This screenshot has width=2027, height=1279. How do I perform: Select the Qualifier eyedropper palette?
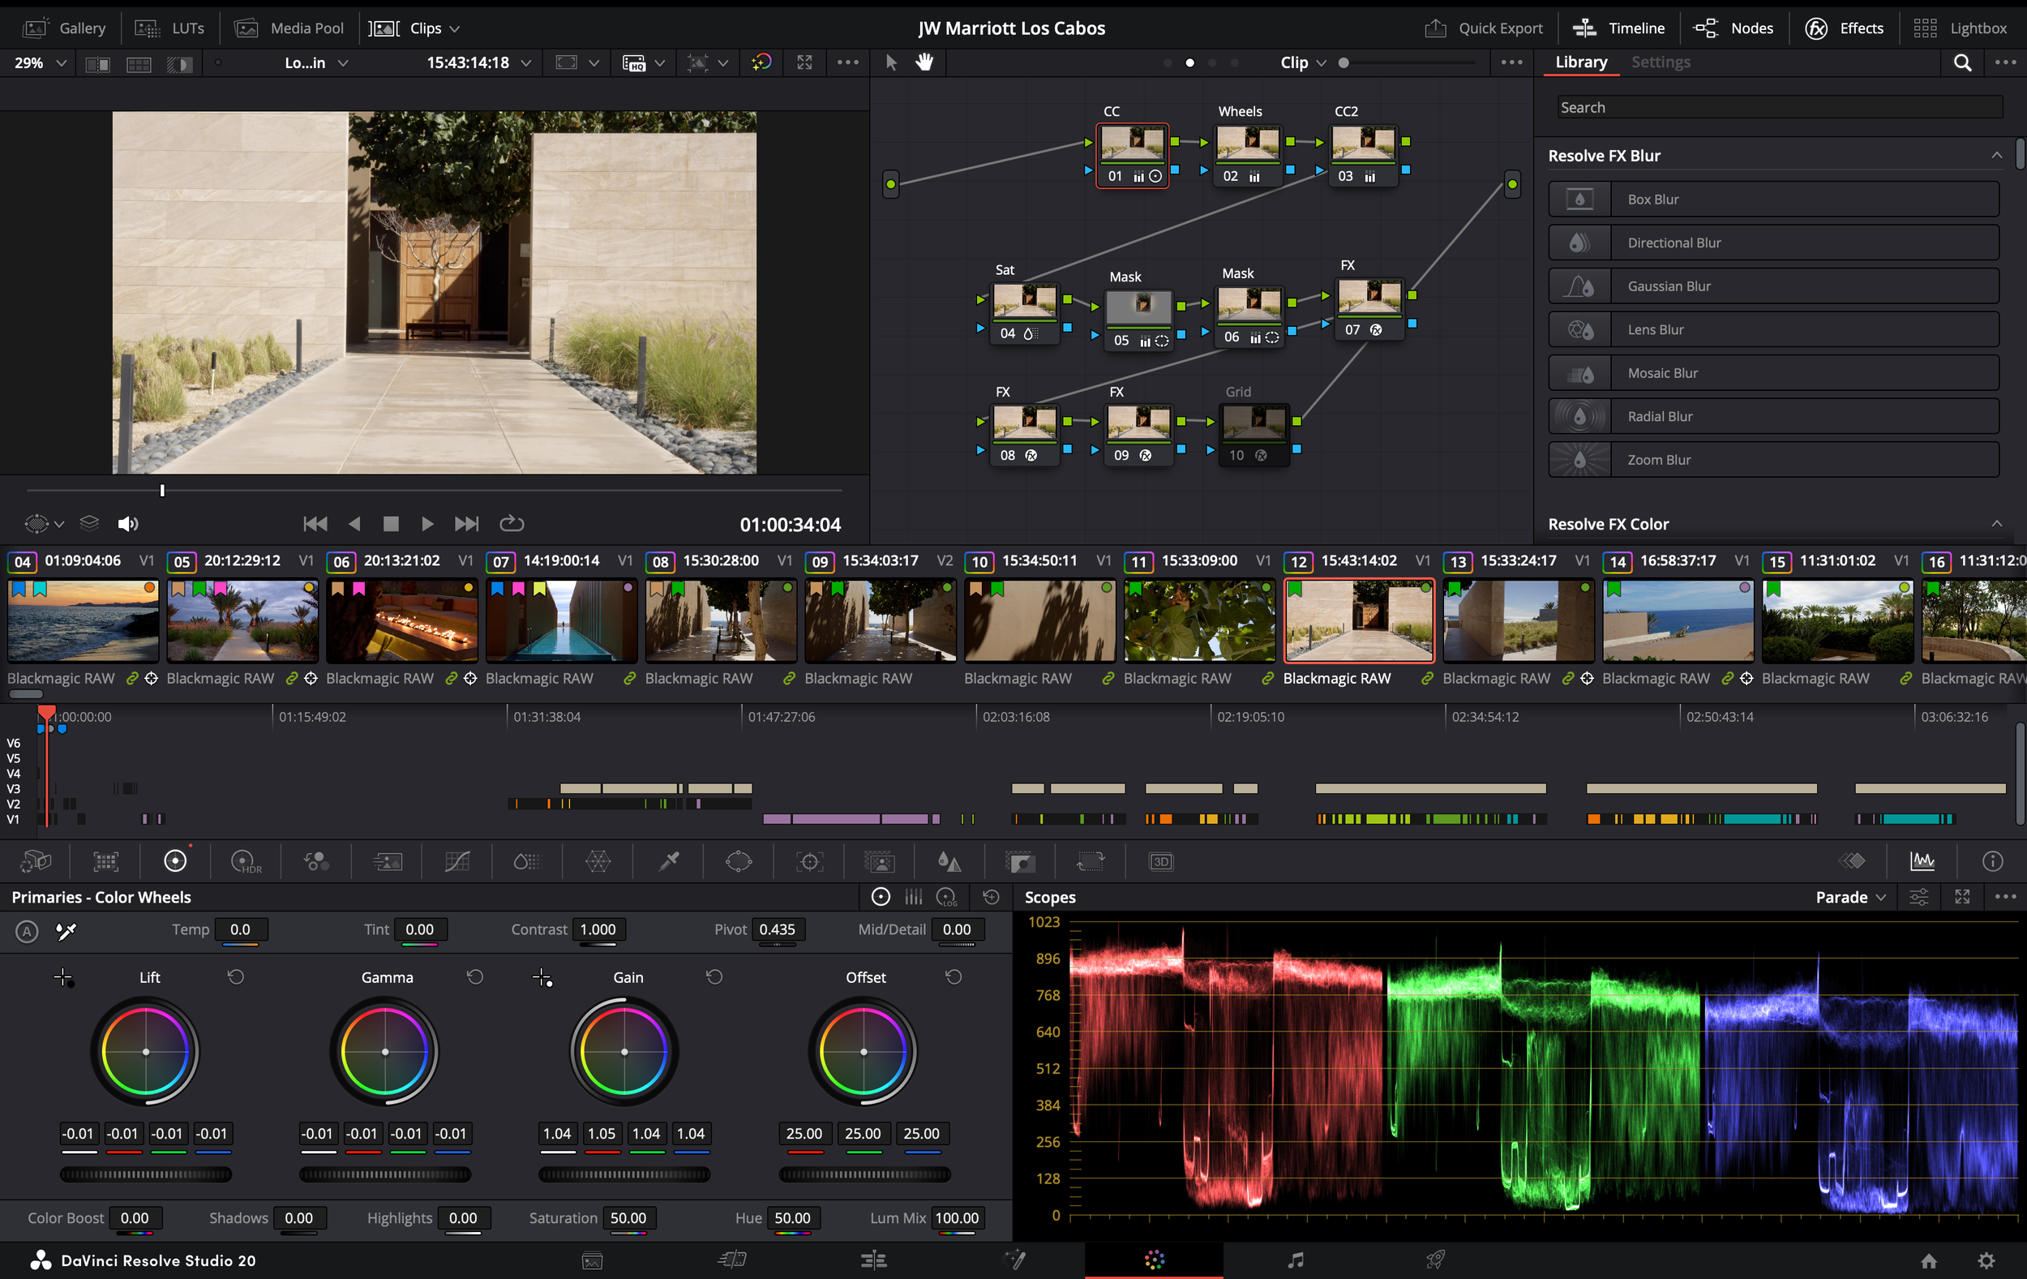[669, 861]
